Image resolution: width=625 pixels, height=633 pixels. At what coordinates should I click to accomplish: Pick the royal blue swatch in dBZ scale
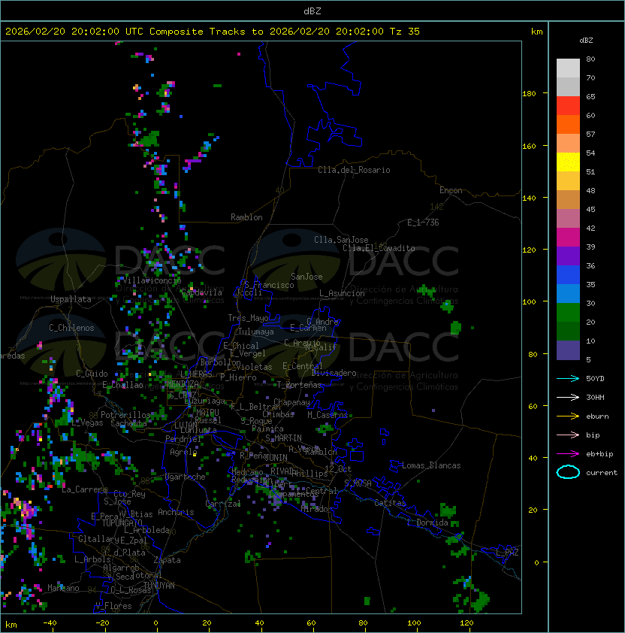coord(568,275)
